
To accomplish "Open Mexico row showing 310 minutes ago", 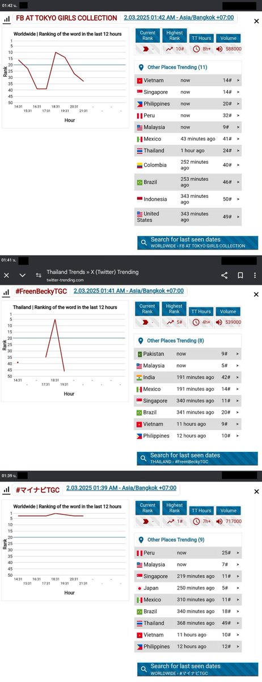I will point(189,600).
